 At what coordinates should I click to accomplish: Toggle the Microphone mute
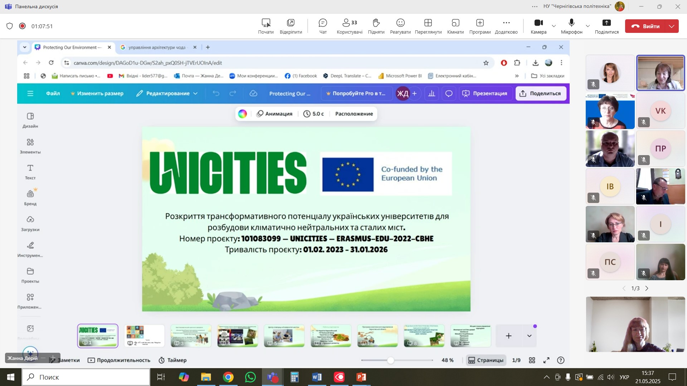coord(571,26)
